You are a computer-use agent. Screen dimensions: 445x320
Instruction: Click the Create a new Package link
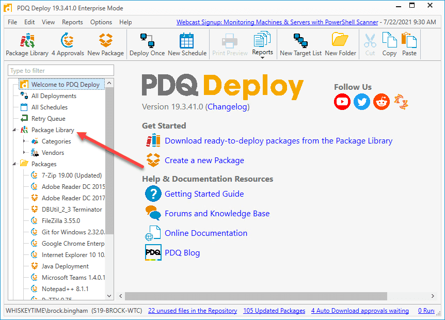click(204, 161)
